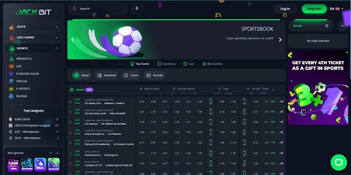Select the Soccer sport filter

[x=82, y=75]
